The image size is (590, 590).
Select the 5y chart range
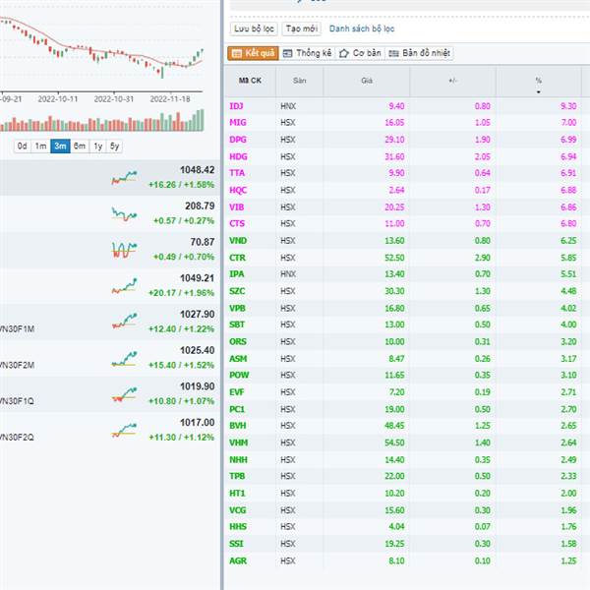(x=114, y=146)
